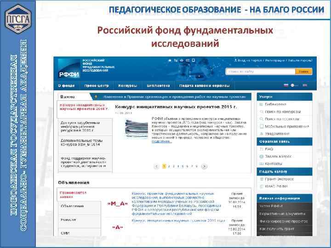Click the КИАС РФФИ icon
This screenshot has width=331, height=248.
tap(261, 186)
